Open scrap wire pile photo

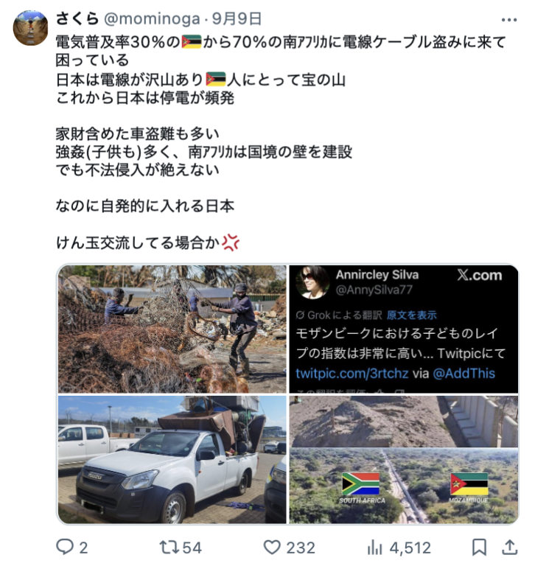coord(172,329)
